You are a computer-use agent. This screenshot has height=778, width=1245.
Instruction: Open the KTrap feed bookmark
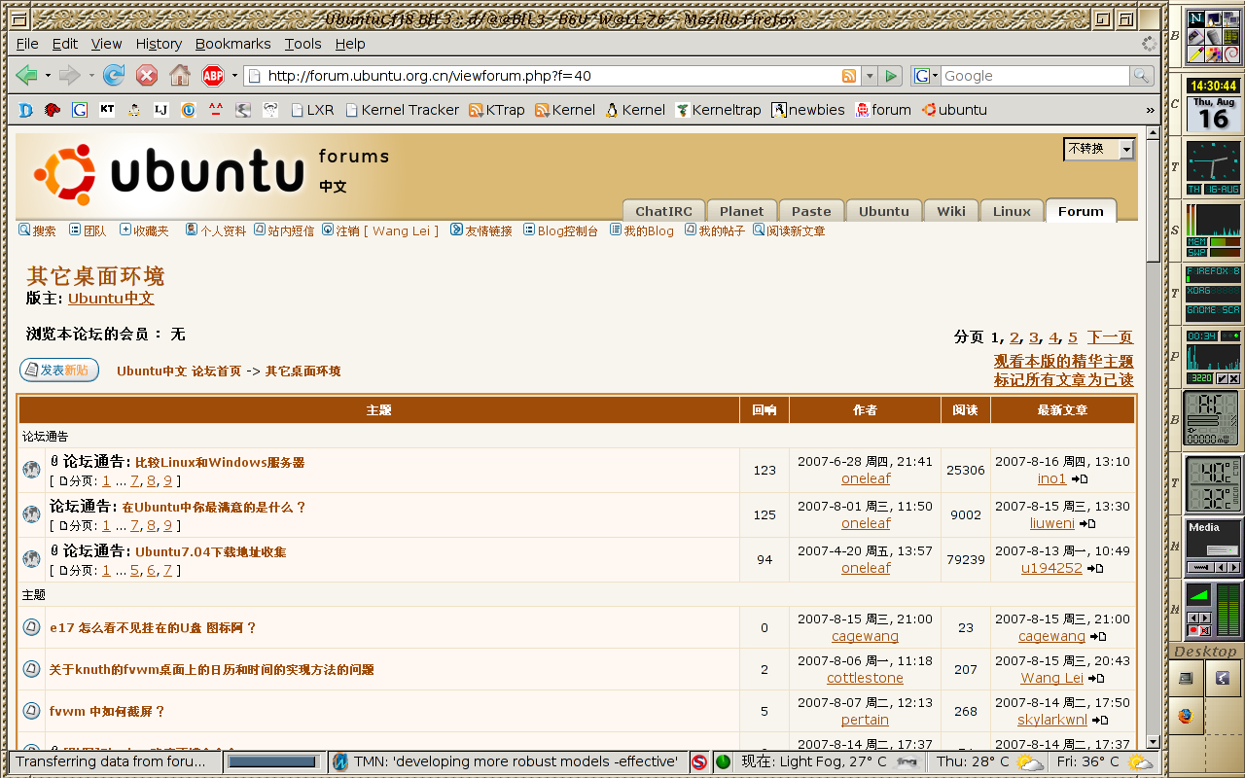click(x=496, y=110)
